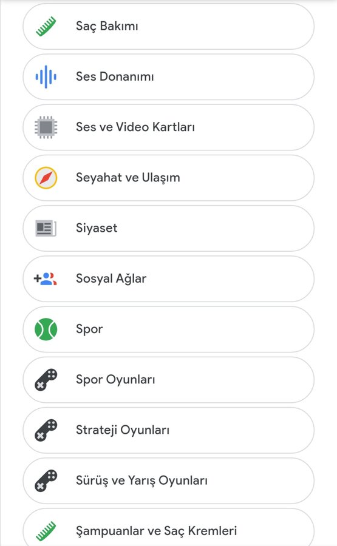Click the gamepad icon beside Spor Oyunları
Image resolution: width=337 pixels, height=546 pixels.
46,380
